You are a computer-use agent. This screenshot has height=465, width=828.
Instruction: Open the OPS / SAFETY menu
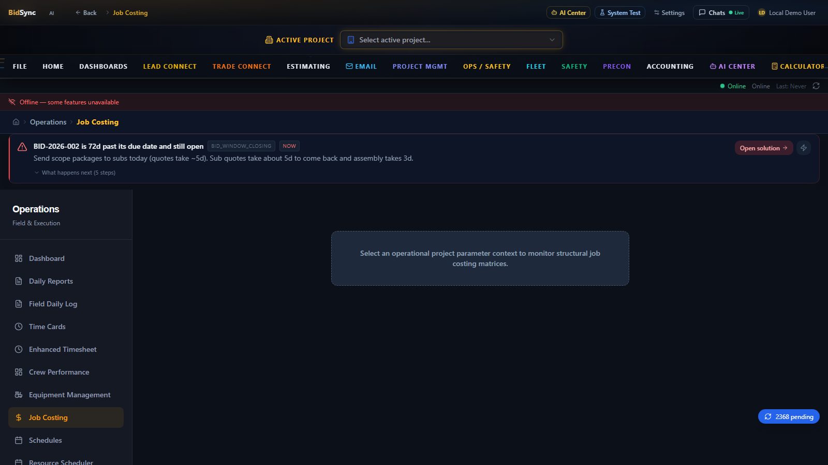point(487,66)
